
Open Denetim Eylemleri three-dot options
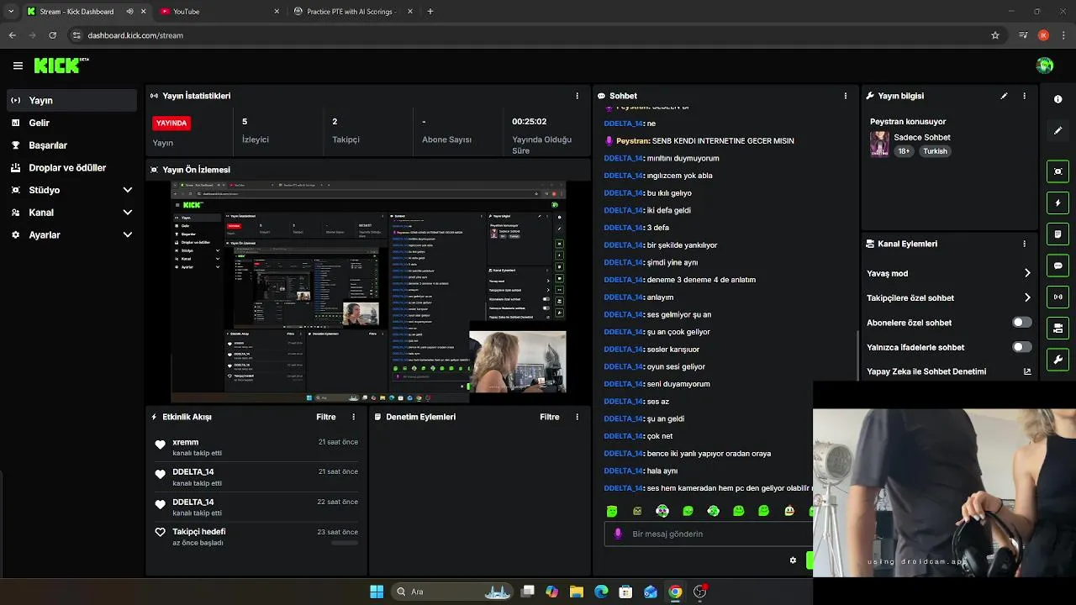[x=577, y=417]
